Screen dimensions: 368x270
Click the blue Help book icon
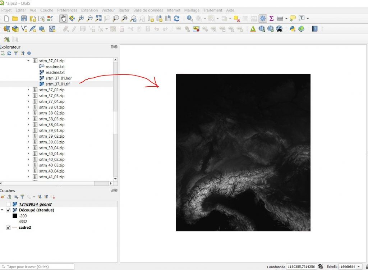point(315,29)
